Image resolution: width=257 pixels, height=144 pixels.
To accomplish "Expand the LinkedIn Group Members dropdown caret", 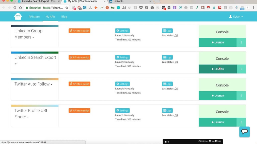I will click(x=33, y=37).
